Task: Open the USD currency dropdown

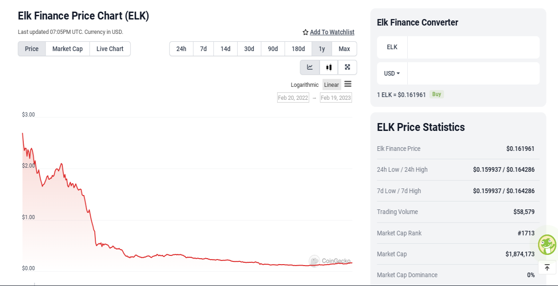Action: pyautogui.click(x=392, y=73)
